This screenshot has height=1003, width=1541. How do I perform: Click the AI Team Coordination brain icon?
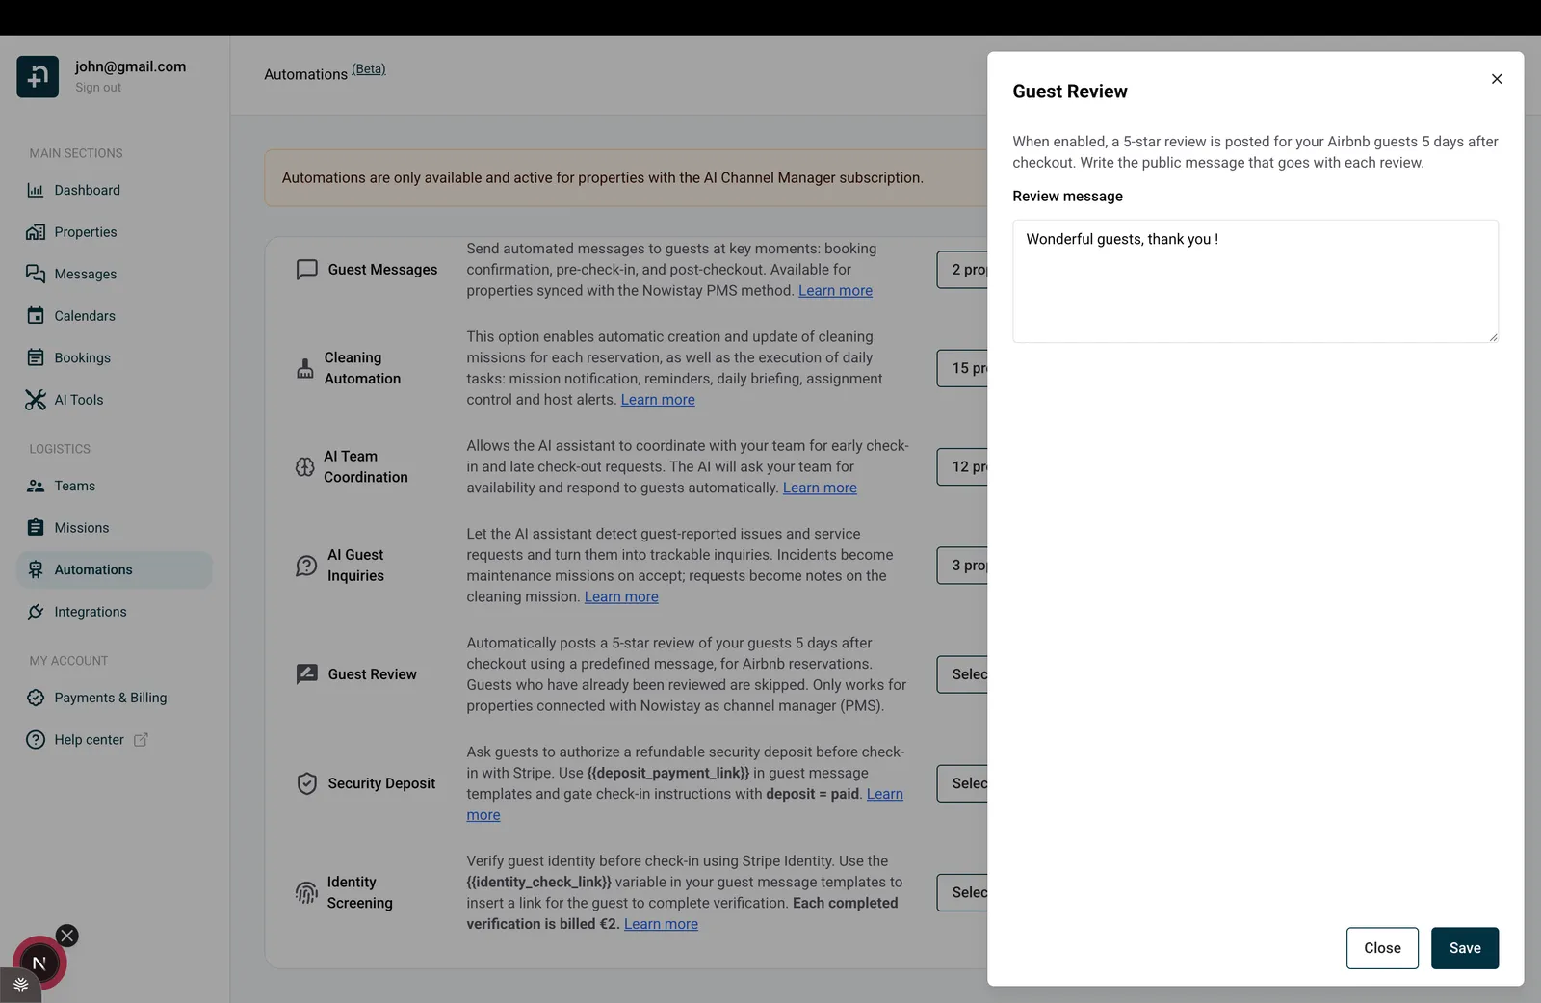point(304,467)
